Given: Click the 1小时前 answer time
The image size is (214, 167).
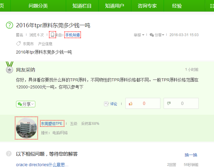Looking at the screenshot, I should pyautogui.click(x=192, y=69).
